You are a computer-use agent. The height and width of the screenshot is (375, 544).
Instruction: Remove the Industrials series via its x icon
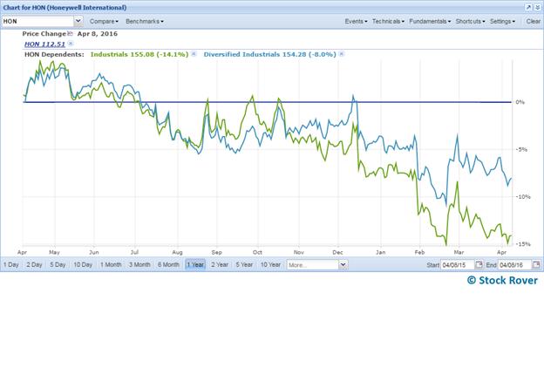194,54
